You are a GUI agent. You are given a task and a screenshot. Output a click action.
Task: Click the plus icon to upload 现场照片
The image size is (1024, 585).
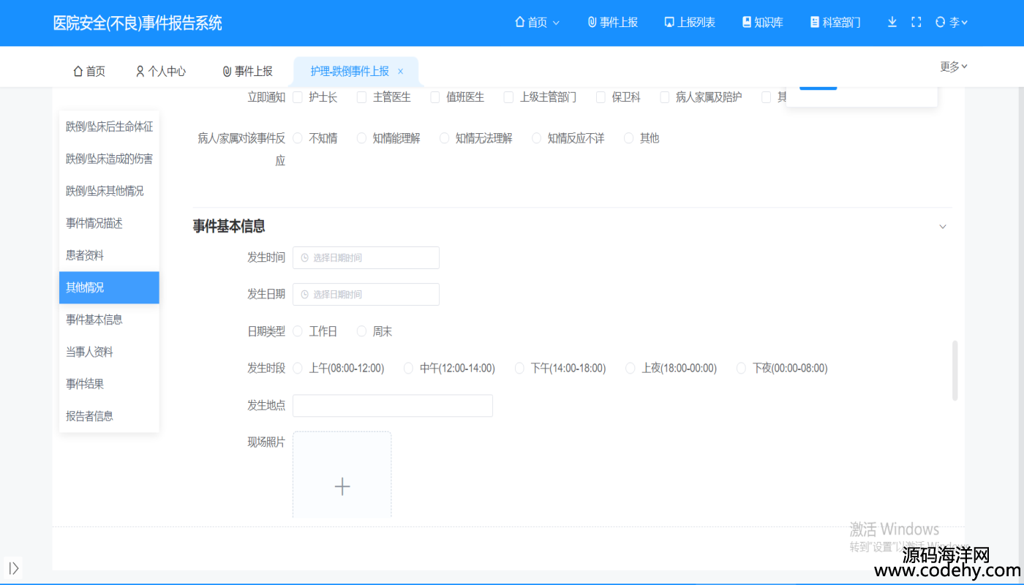(342, 487)
